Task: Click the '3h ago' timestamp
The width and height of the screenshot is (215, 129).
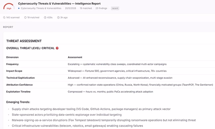Action: click(64, 18)
